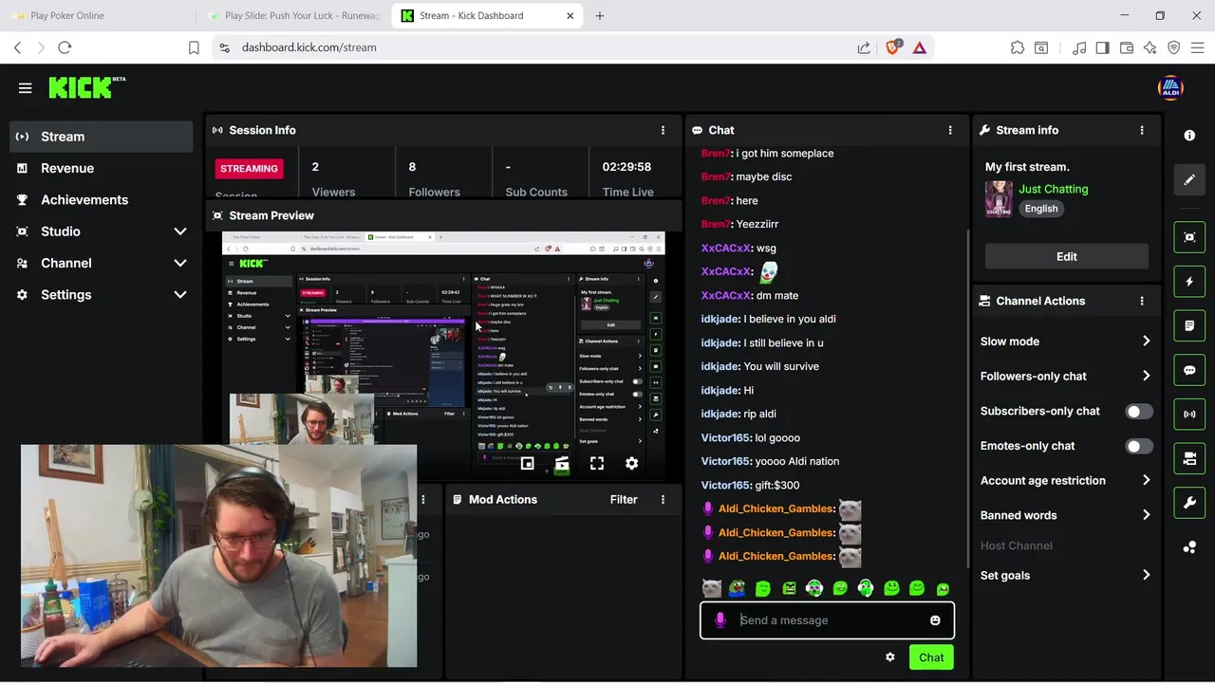The height and width of the screenshot is (683, 1215).
Task: Open a new browser tab
Action: 599,15
